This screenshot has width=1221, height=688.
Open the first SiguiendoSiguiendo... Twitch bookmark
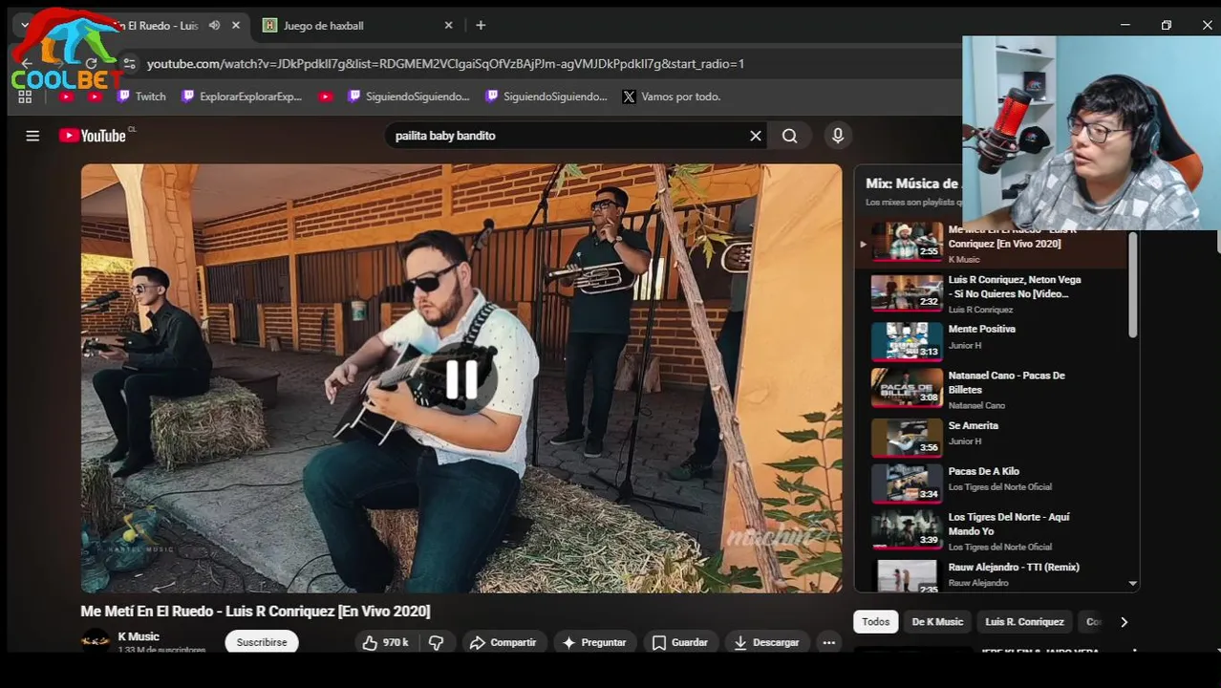click(409, 97)
